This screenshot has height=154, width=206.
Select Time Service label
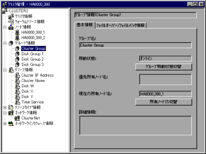(33, 102)
